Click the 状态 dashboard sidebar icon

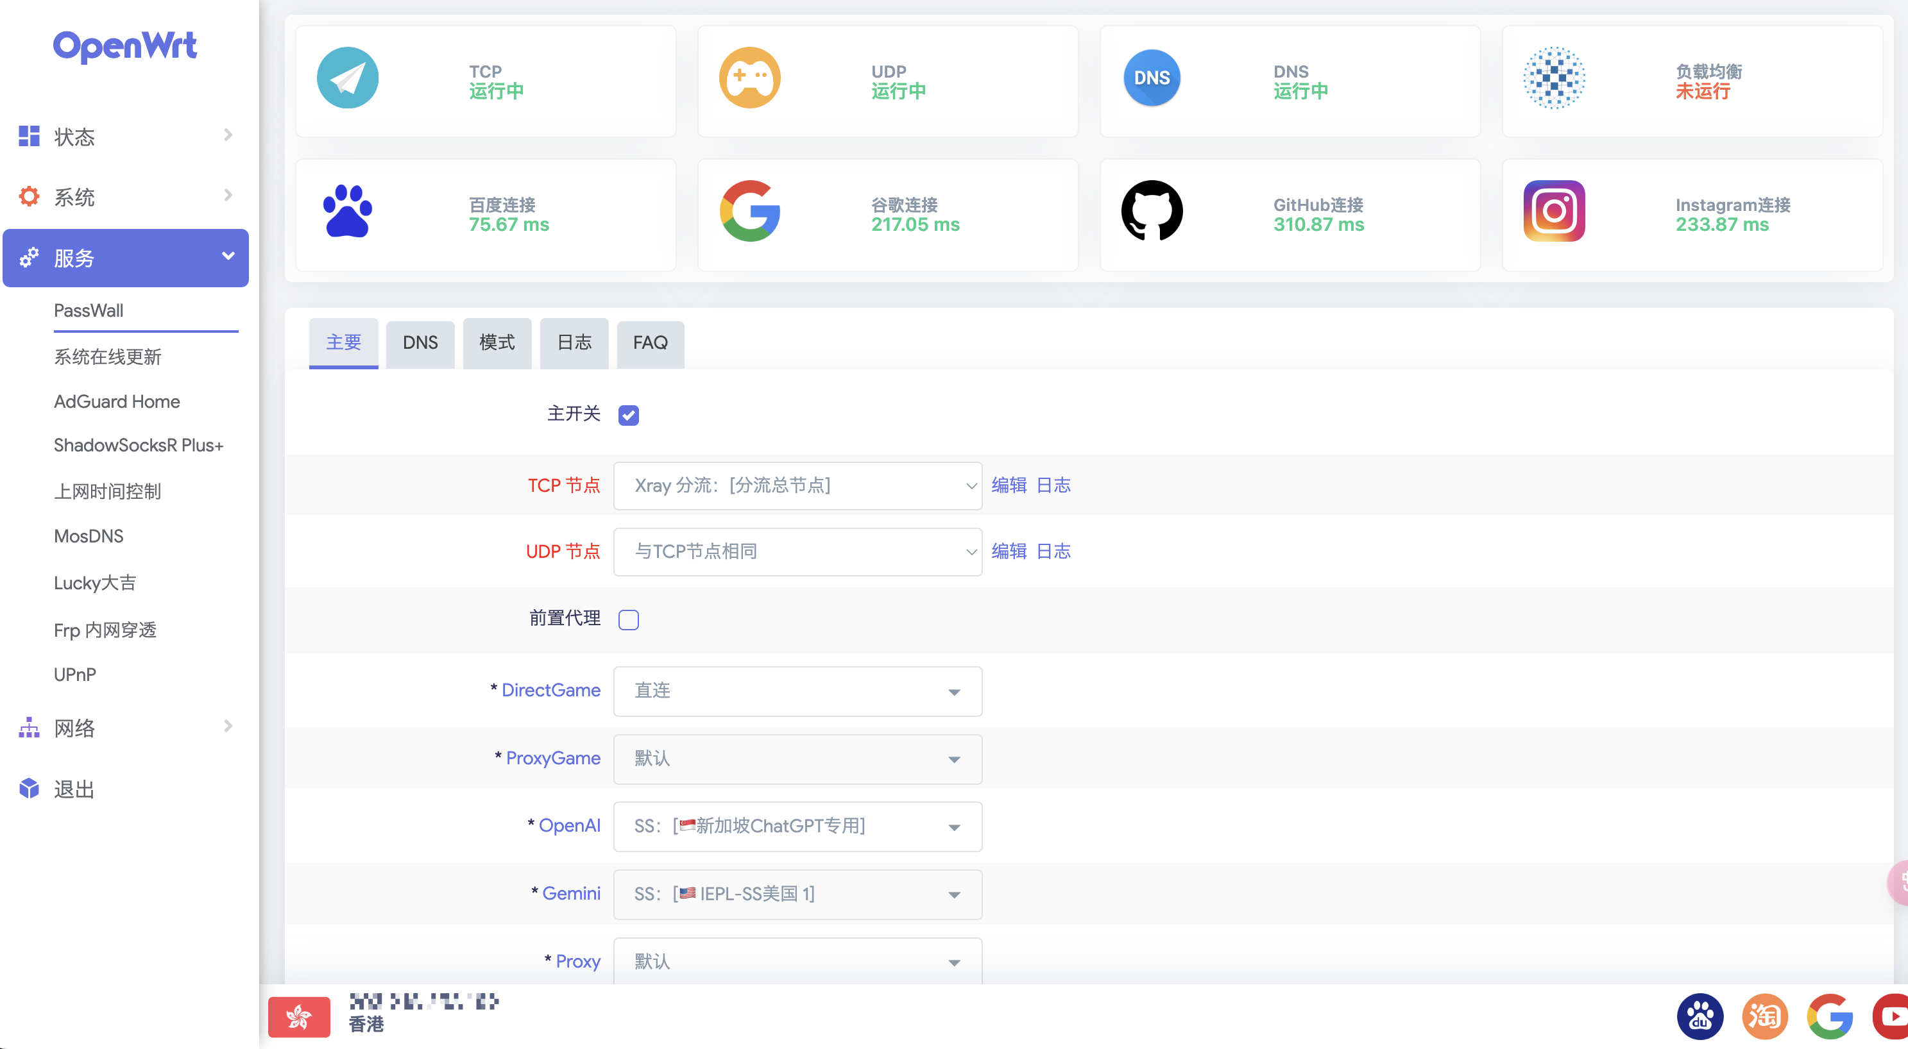29,135
